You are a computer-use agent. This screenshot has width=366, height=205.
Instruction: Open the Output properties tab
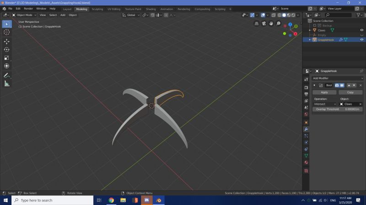(306, 94)
